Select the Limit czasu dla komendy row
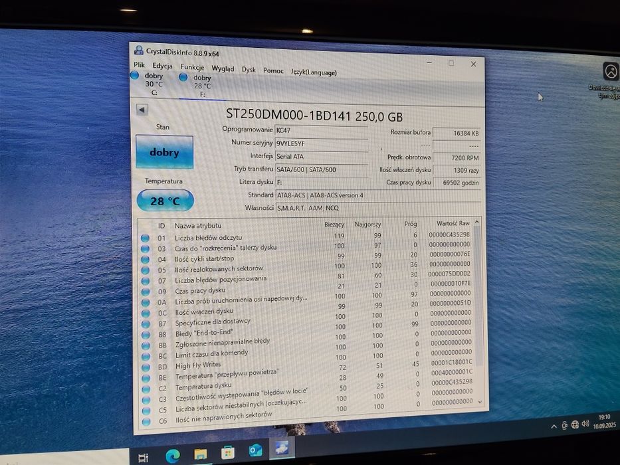Screen dimensions: 620x465 tap(306, 350)
